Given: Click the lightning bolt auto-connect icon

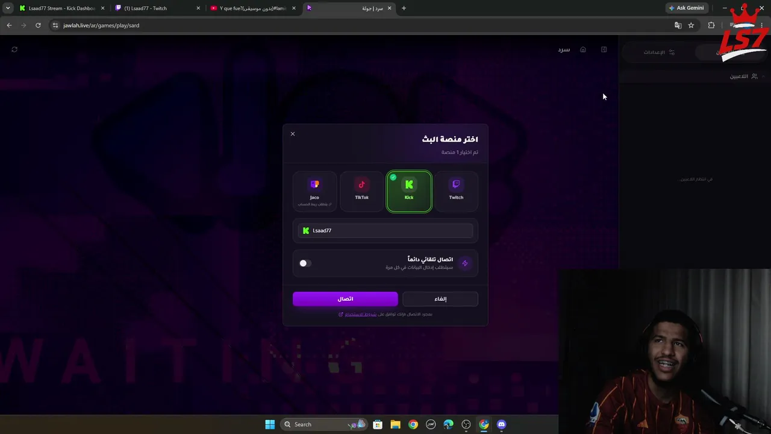Looking at the screenshot, I should click(464, 263).
